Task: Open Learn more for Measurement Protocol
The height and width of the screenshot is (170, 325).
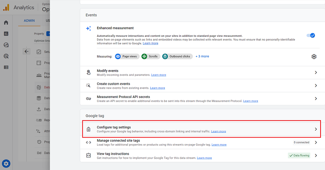Action: 251,101
